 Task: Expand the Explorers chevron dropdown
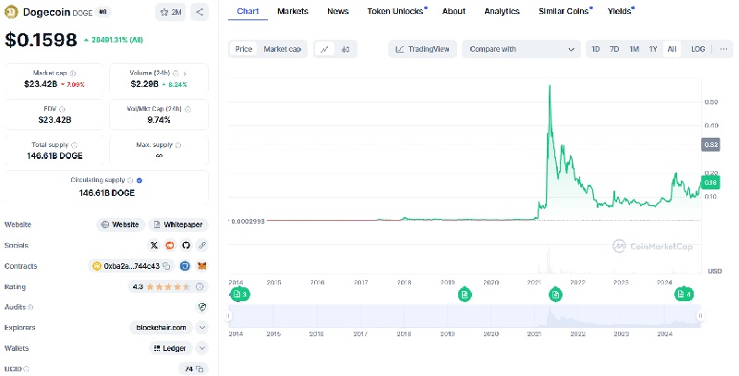point(202,327)
